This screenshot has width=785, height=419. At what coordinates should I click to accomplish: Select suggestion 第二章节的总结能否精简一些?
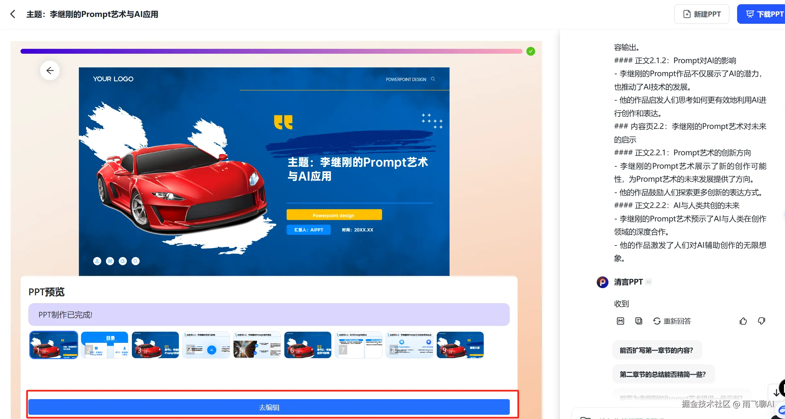point(663,374)
